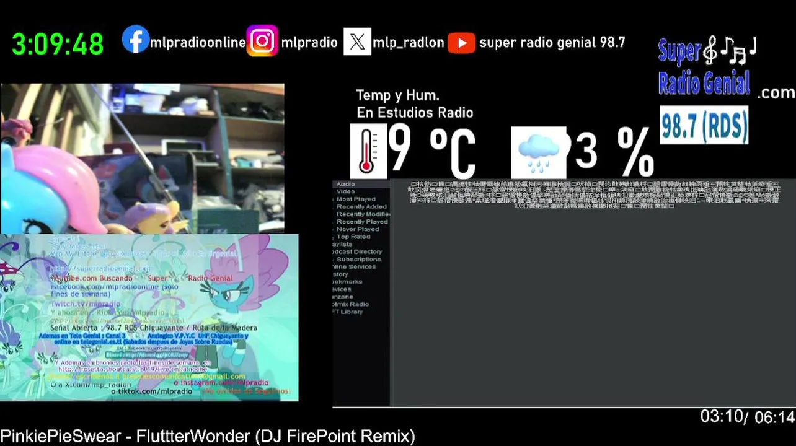Click the 3:09:48 green stream timer
This screenshot has width=796, height=446.
[58, 44]
